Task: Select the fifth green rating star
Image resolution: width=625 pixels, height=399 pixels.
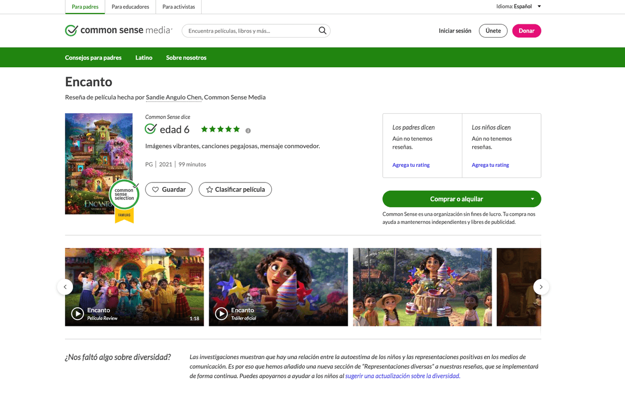Action: 237,129
